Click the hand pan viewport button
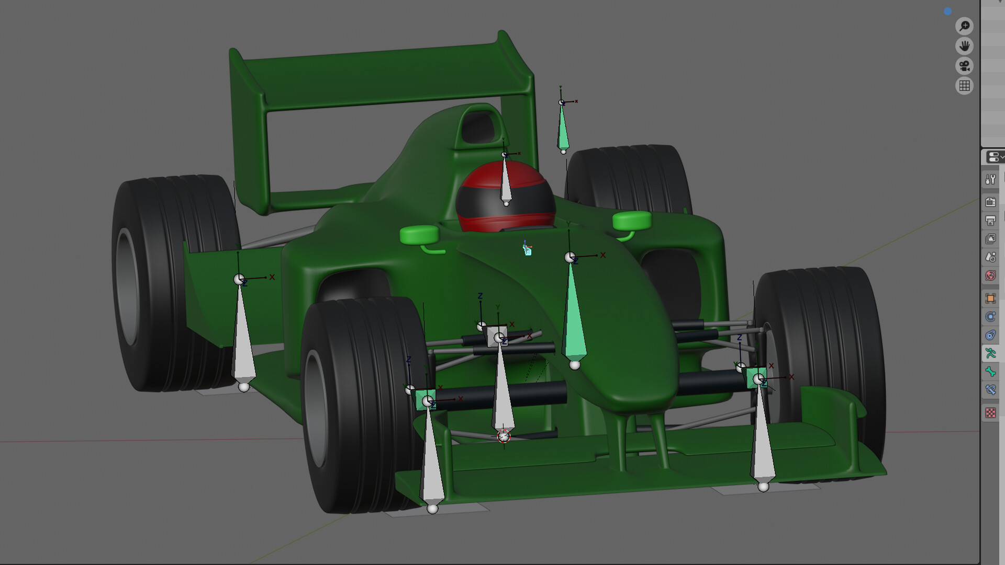The height and width of the screenshot is (565, 1005). pyautogui.click(x=964, y=46)
